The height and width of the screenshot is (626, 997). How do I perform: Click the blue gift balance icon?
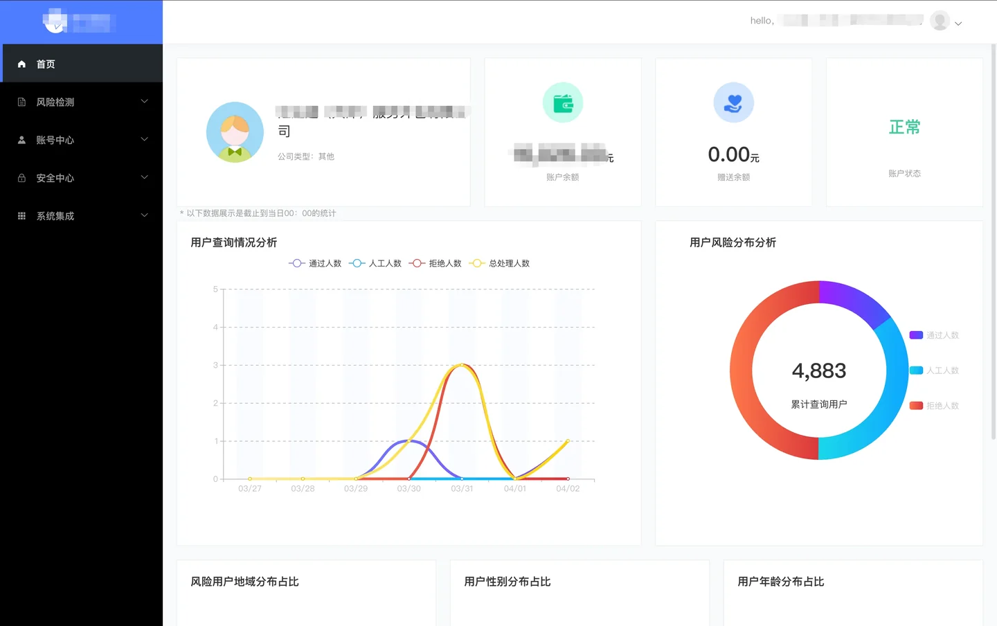pyautogui.click(x=733, y=102)
